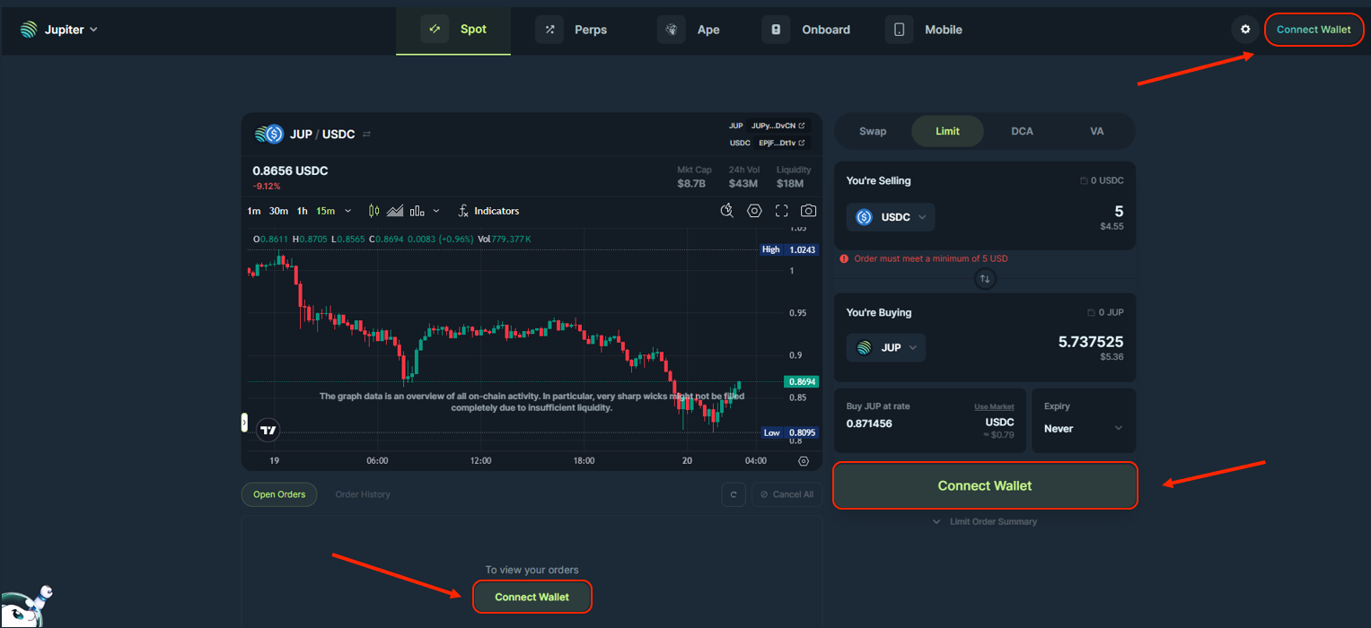Select area chart style icon

pos(395,211)
